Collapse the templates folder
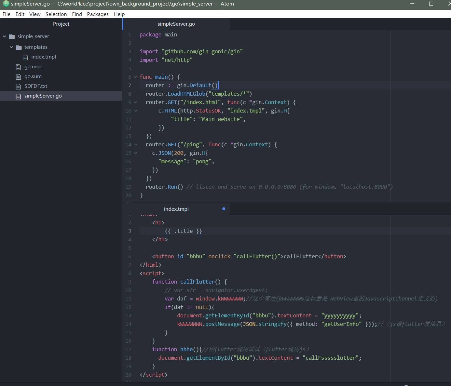 pyautogui.click(x=11, y=47)
